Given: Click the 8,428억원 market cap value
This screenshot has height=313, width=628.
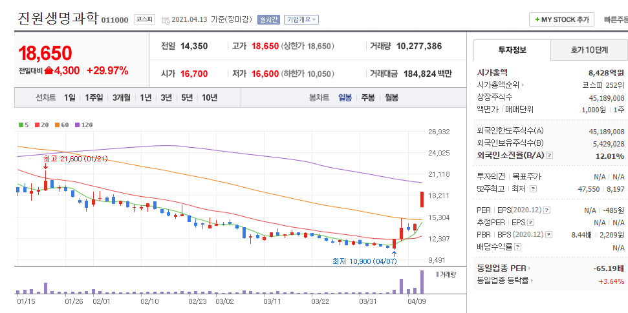Looking at the screenshot, I should (606, 73).
